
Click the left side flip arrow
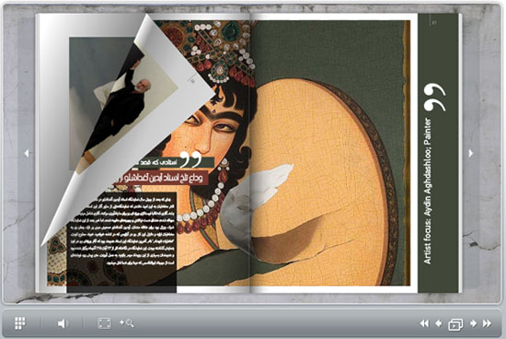(x=27, y=153)
